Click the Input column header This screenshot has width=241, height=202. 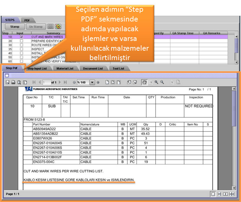22,33
